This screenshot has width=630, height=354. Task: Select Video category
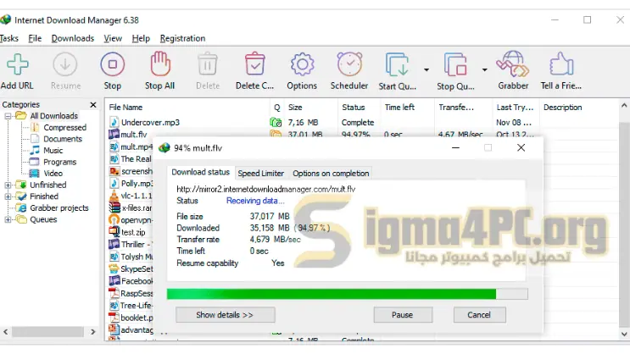tap(53, 174)
